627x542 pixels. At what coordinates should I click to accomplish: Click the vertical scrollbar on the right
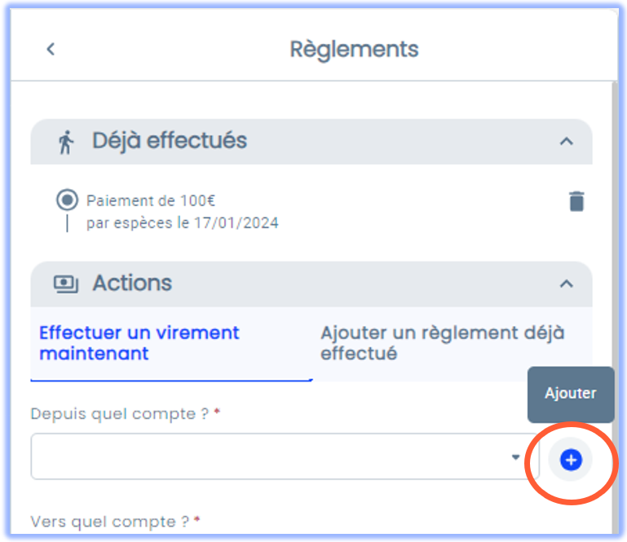click(x=615, y=308)
